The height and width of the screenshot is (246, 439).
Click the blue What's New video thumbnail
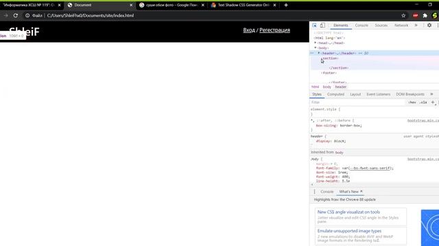pos(430,228)
